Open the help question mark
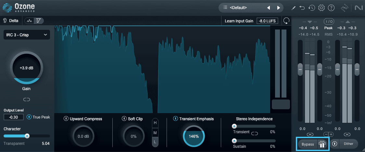The width and height of the screenshot is (365, 152). pyautogui.click(x=331, y=8)
